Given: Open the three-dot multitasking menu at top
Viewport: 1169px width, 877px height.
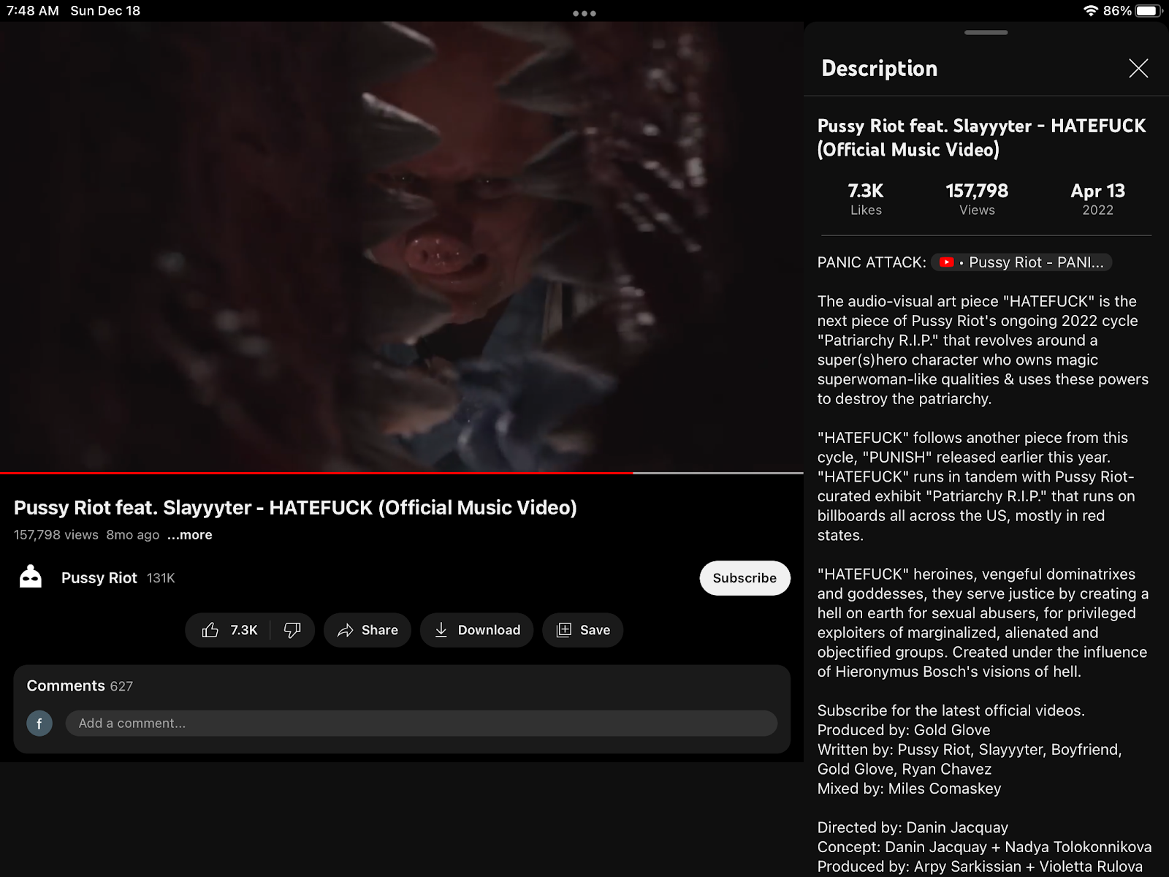Looking at the screenshot, I should pos(584,13).
